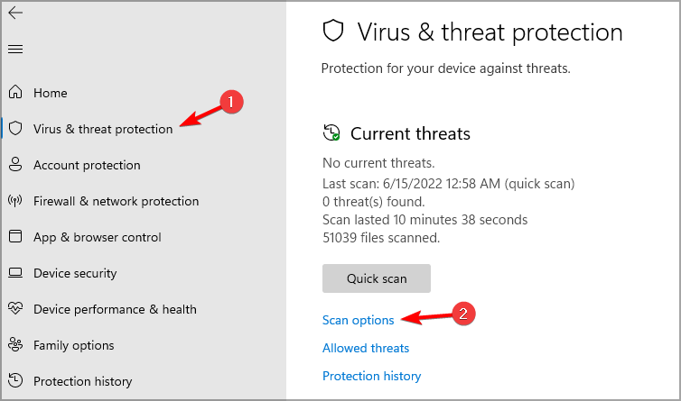
Task: Click the Device security chip icon
Action: click(x=15, y=273)
